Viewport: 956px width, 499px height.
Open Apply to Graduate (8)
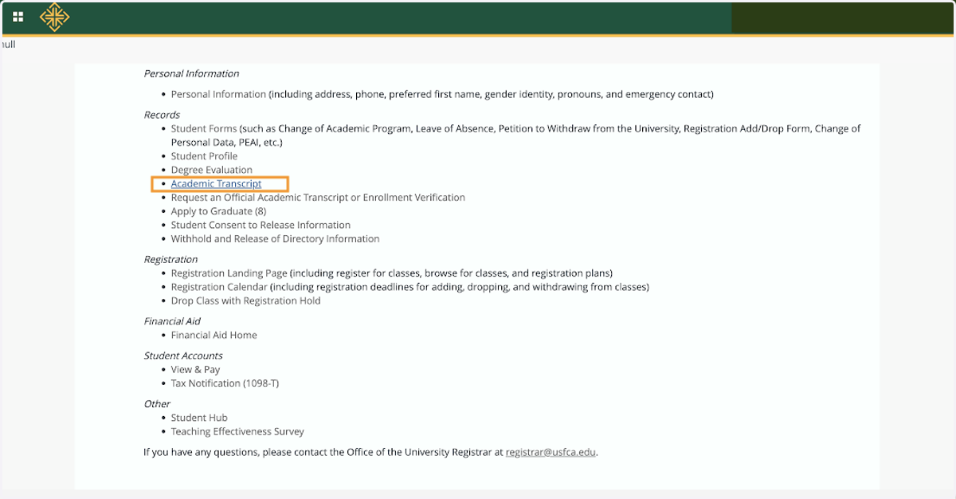tap(218, 211)
